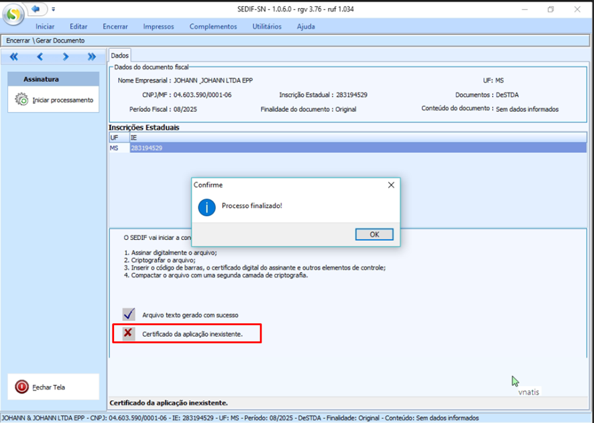Open the Encerrar menu

pos(115,27)
